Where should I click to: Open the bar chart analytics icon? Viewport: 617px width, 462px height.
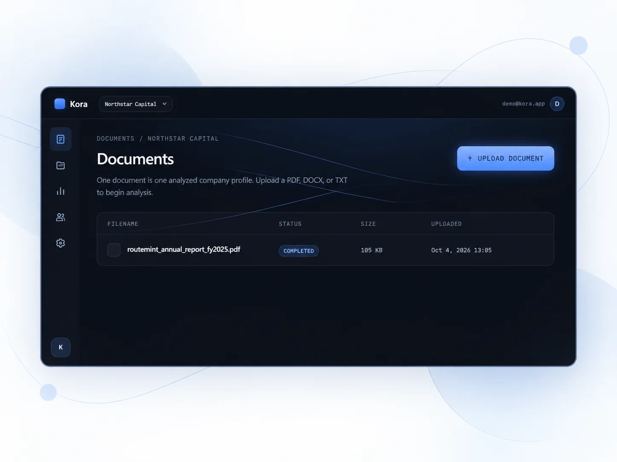click(61, 191)
